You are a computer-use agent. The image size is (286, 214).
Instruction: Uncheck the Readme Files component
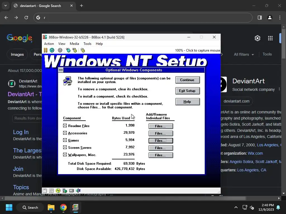point(65,126)
